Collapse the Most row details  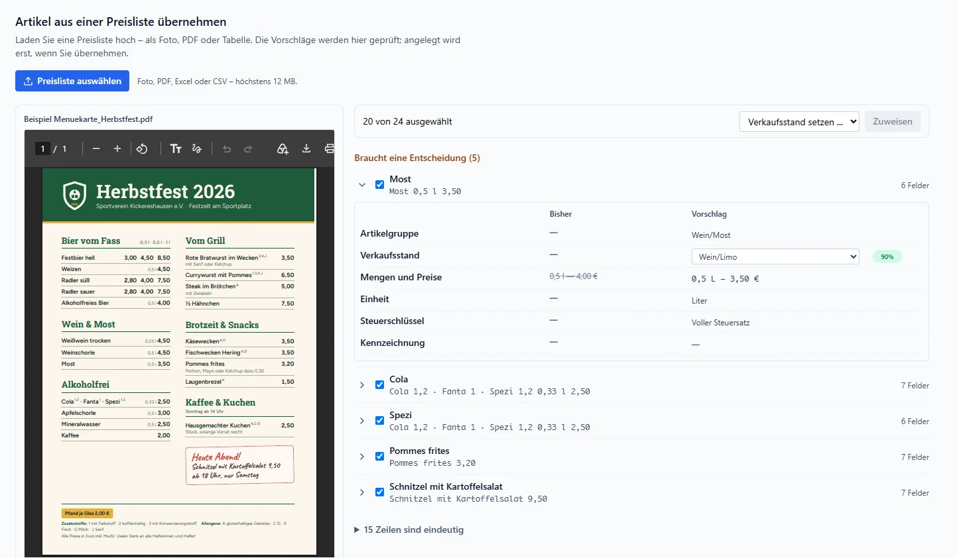click(x=362, y=185)
